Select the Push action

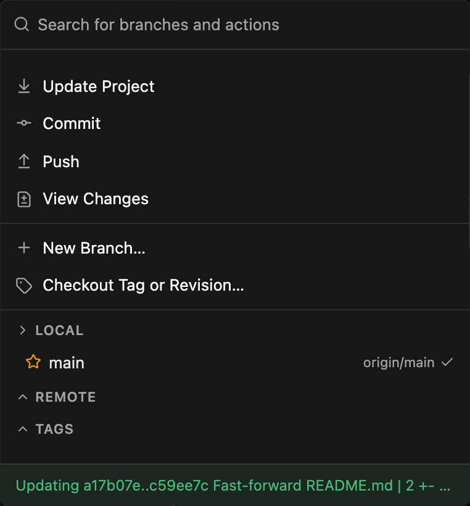point(235,161)
